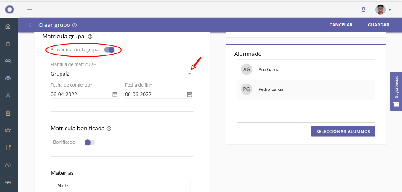
Task: Click the help icon beside Matrícula bonificada
Action: pos(109,129)
